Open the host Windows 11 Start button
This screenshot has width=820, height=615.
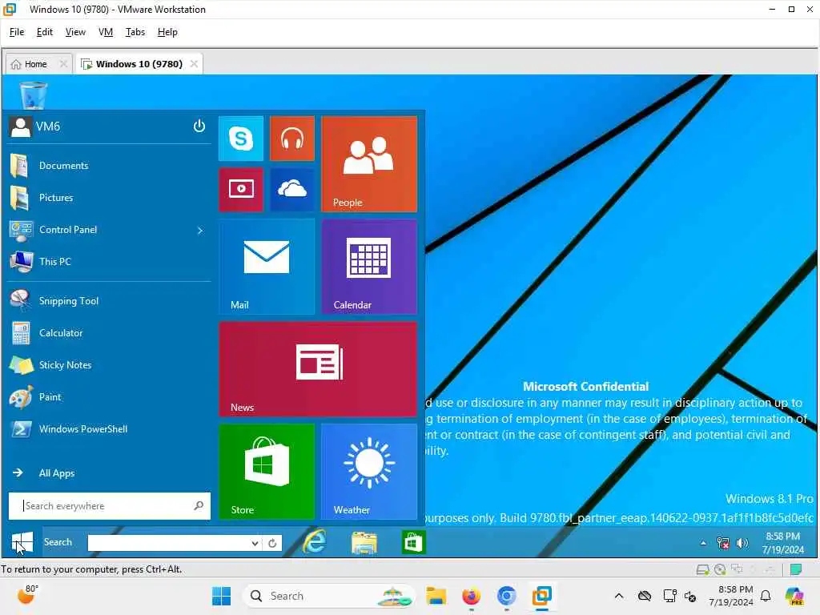click(221, 596)
